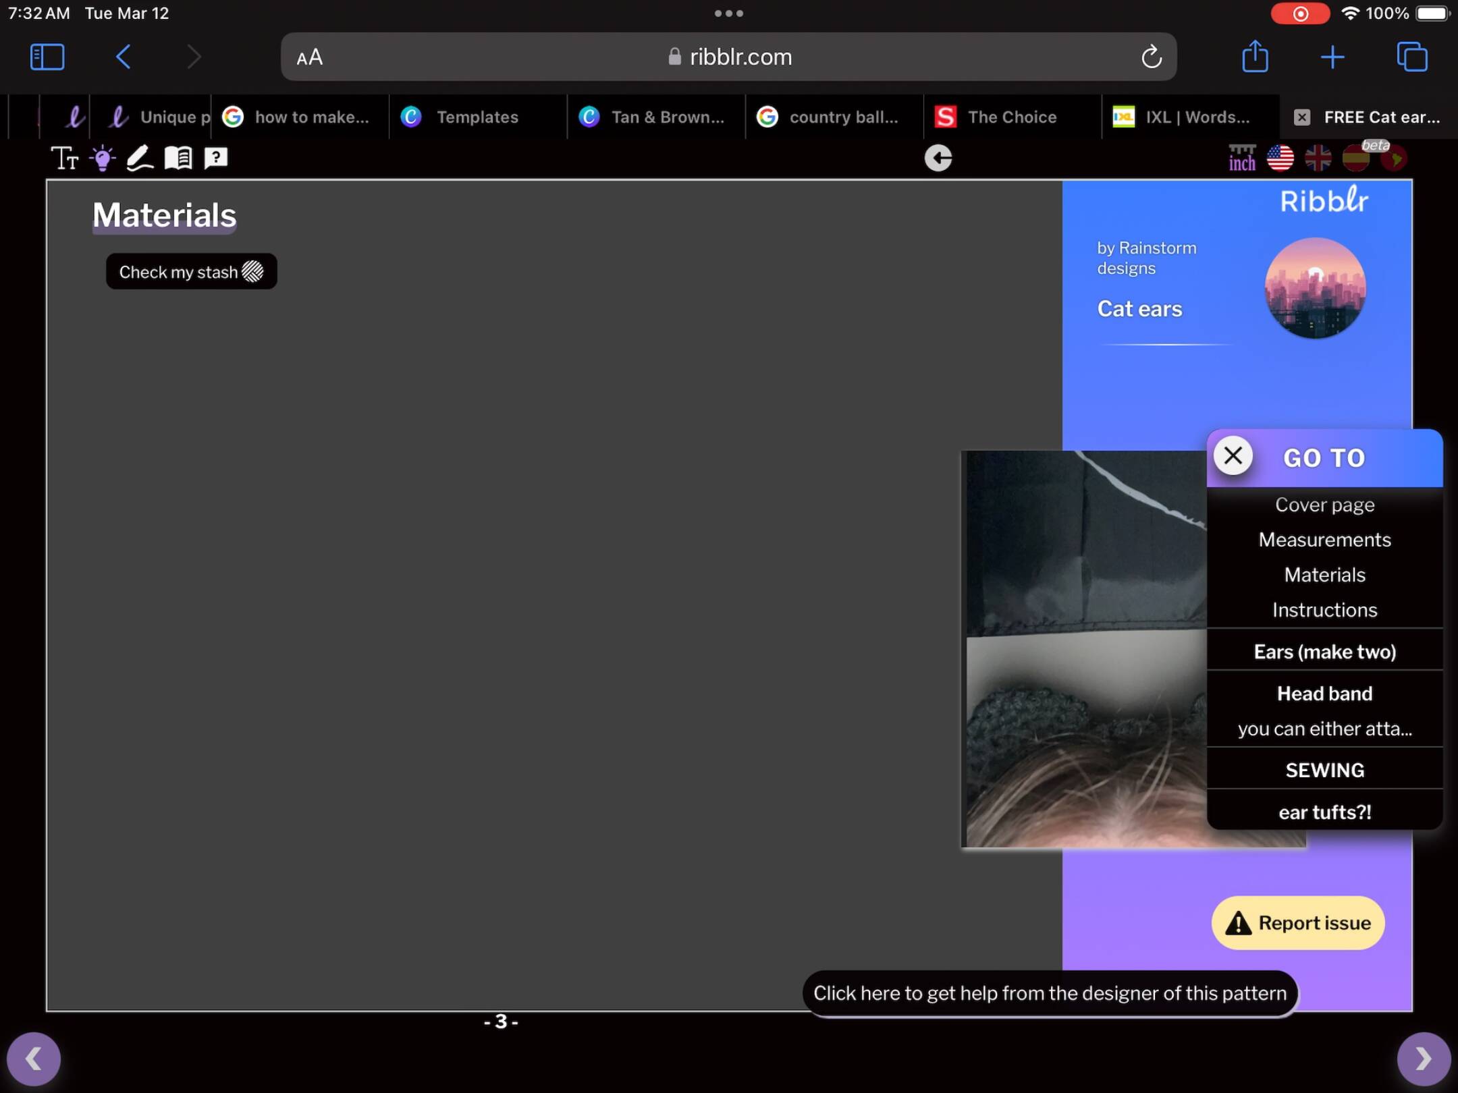Click the question mark help icon
The height and width of the screenshot is (1093, 1458).
pyautogui.click(x=216, y=159)
